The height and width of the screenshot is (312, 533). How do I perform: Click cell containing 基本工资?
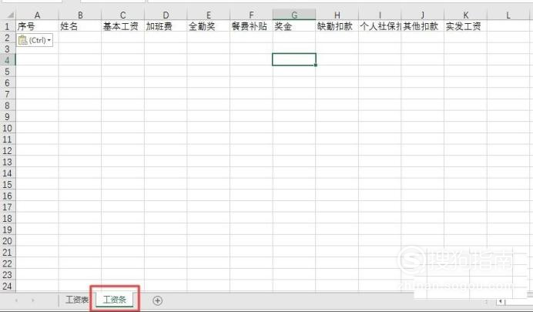pos(122,26)
